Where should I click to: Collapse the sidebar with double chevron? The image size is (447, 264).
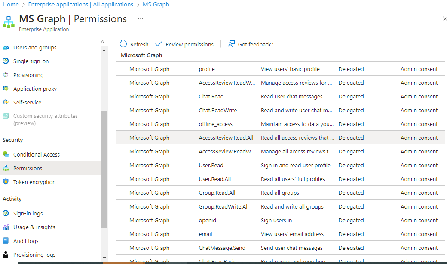(x=103, y=42)
